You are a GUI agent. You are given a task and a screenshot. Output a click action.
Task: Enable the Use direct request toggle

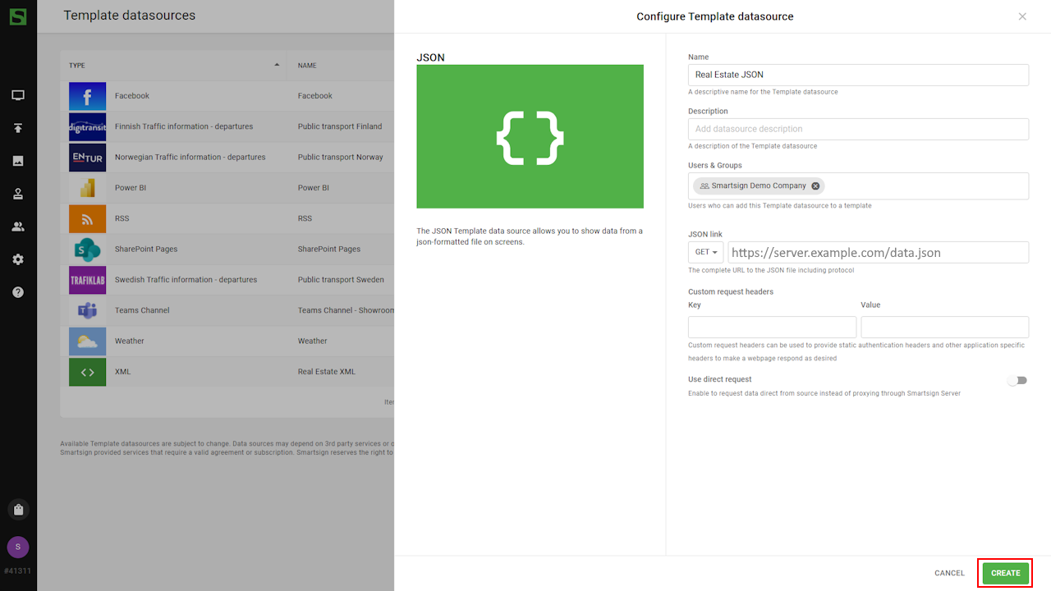[1017, 381]
